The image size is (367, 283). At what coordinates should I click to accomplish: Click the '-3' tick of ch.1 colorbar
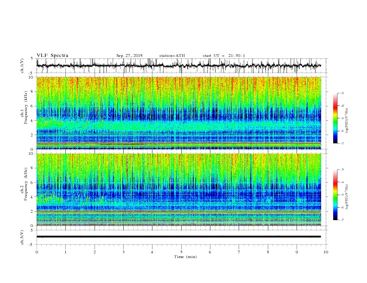click(x=342, y=93)
